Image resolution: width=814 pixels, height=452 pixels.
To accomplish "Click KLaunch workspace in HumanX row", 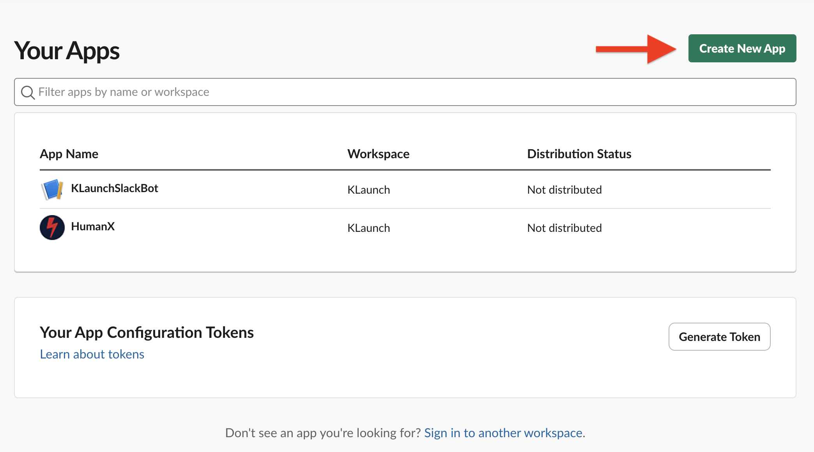I will [x=368, y=228].
